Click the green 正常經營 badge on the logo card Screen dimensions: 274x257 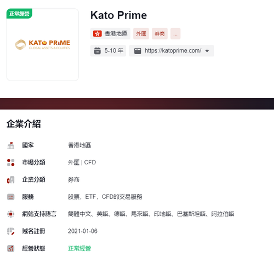19,14
